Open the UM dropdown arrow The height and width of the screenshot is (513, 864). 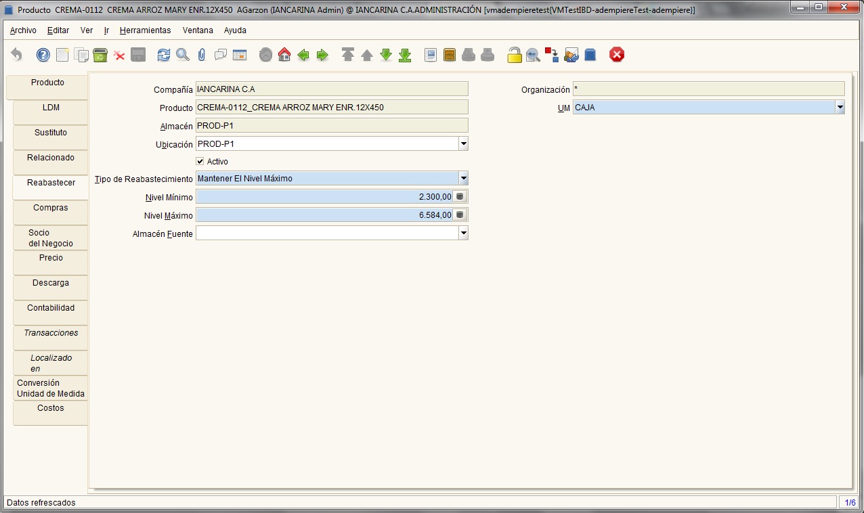pyautogui.click(x=840, y=107)
